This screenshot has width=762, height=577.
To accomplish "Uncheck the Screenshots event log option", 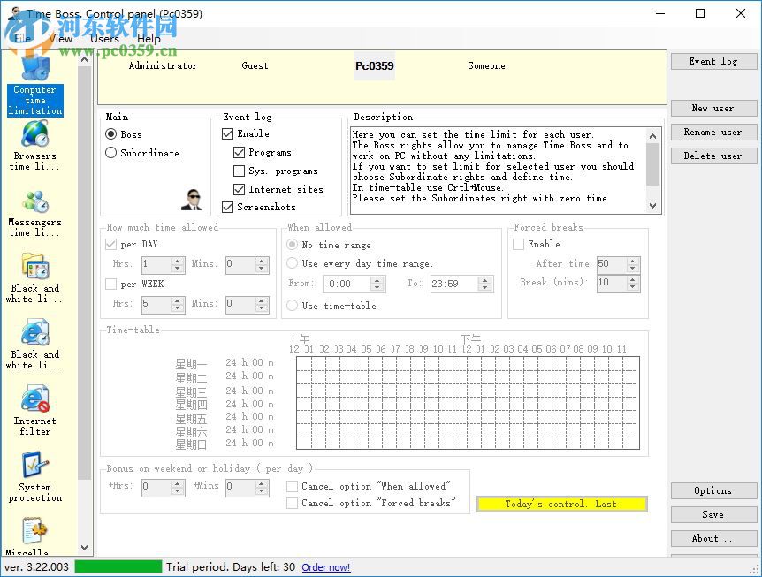I will 227,207.
